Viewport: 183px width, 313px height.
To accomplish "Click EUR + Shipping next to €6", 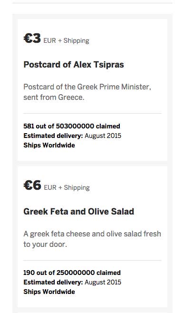I will [x=67, y=187].
